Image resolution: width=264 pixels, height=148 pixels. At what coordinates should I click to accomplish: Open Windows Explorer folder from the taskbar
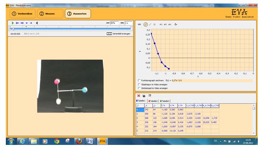click(x=34, y=141)
